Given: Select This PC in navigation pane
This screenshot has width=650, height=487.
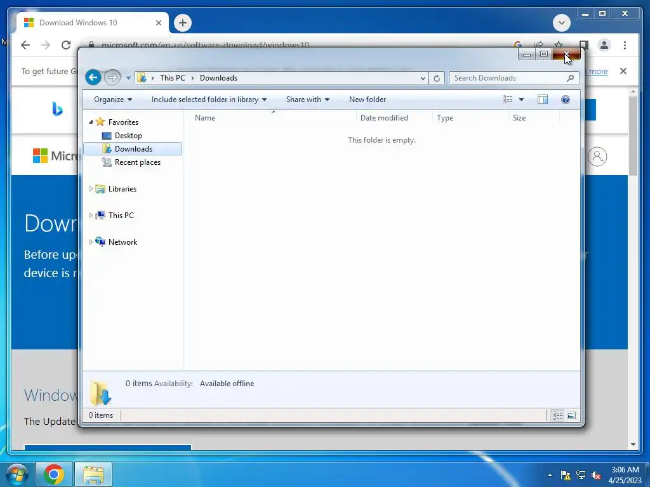Looking at the screenshot, I should [121, 216].
